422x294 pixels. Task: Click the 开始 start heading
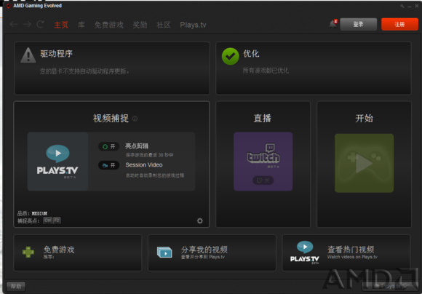click(364, 119)
